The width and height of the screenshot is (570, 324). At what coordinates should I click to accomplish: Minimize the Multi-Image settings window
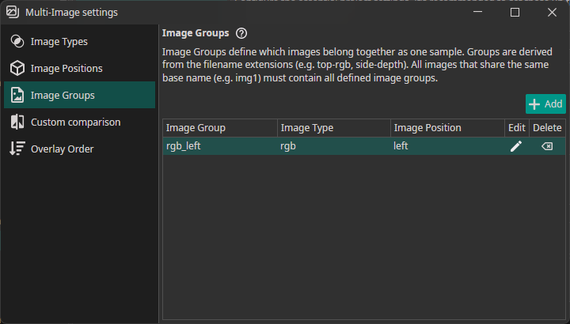coord(477,12)
